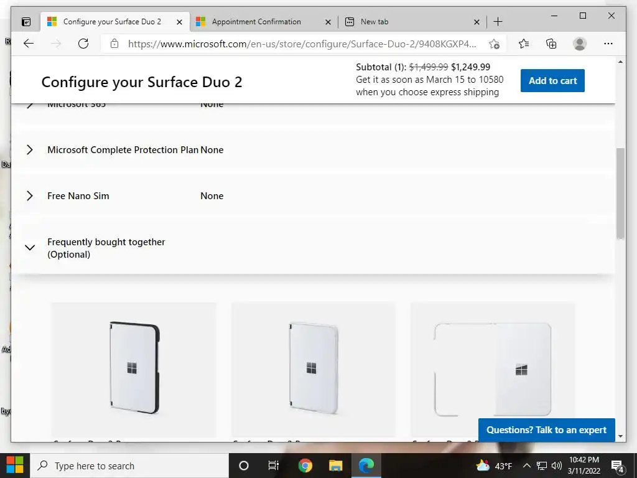The width and height of the screenshot is (637, 478).
Task: Open the Settings and more ellipsis menu
Action: click(x=608, y=44)
